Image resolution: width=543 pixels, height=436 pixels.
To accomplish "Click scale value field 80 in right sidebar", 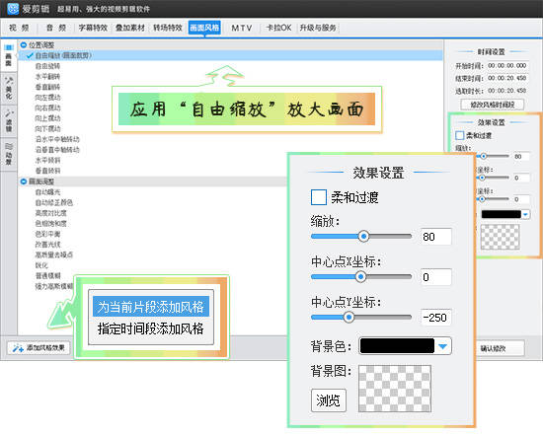I will (521, 157).
